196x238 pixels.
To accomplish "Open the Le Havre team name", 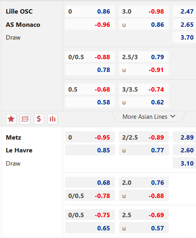I will 19,150.
